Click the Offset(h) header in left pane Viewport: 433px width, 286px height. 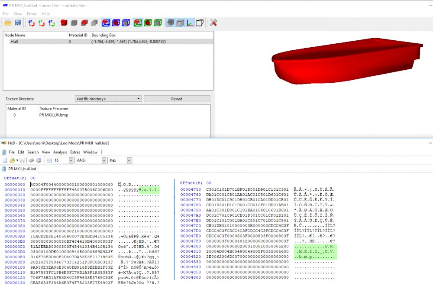(x=15, y=178)
